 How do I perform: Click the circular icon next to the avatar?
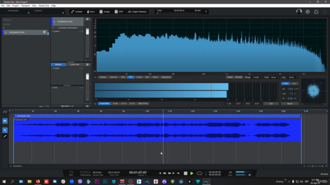[307, 12]
